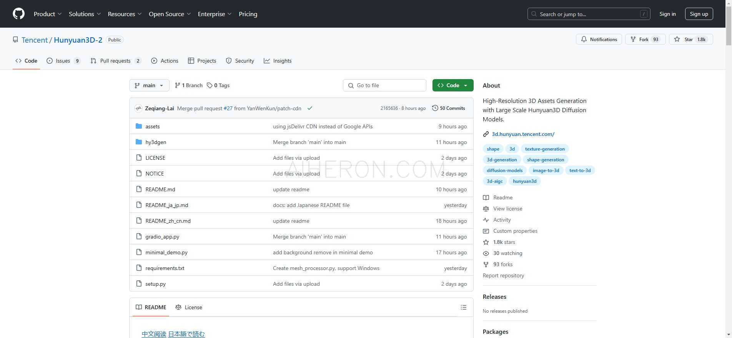Click the notifications bell icon
Image resolution: width=732 pixels, height=338 pixels.
[584, 39]
